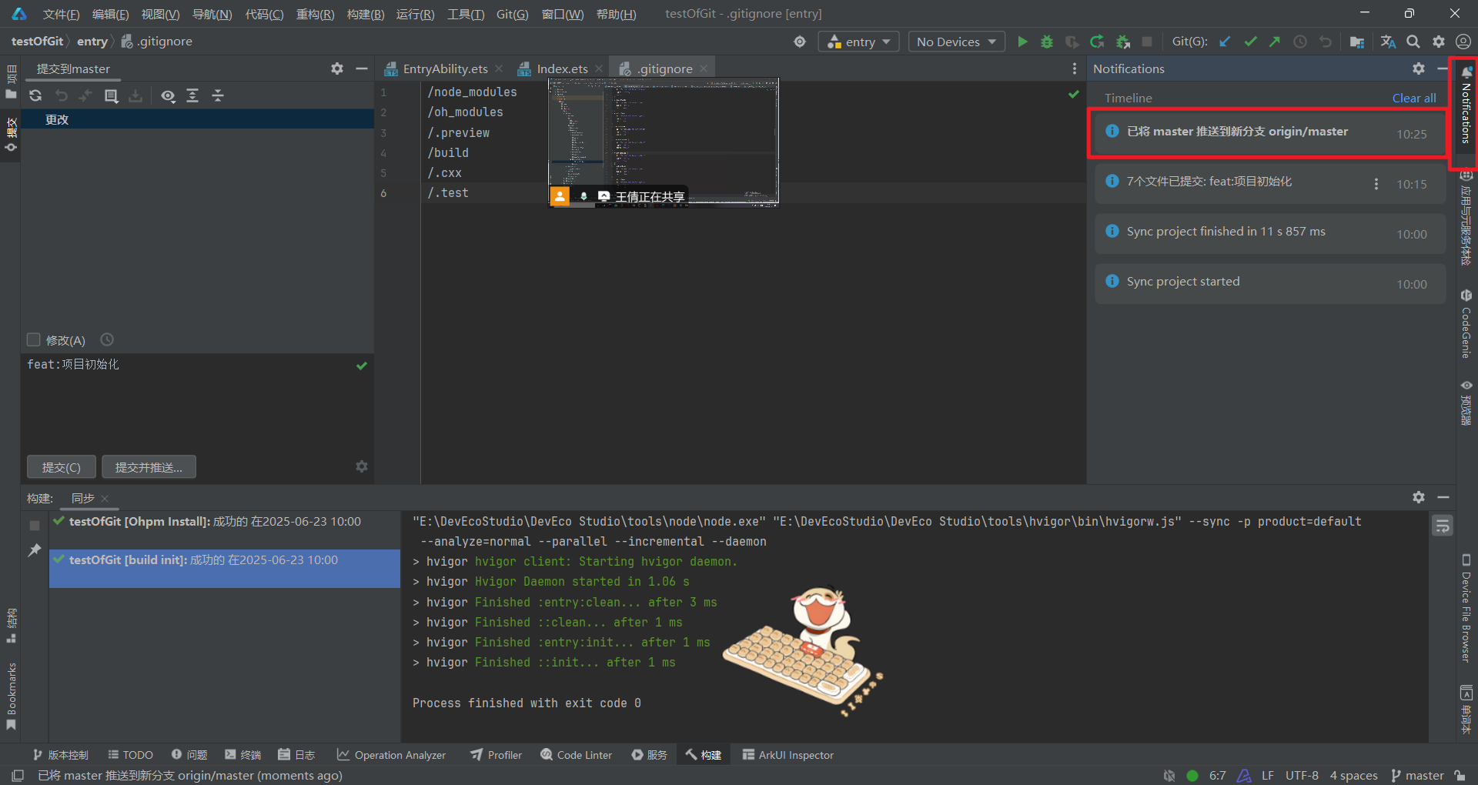Screen dimensions: 1478x785
Task: Open commit panel options gear
Action: pos(337,68)
